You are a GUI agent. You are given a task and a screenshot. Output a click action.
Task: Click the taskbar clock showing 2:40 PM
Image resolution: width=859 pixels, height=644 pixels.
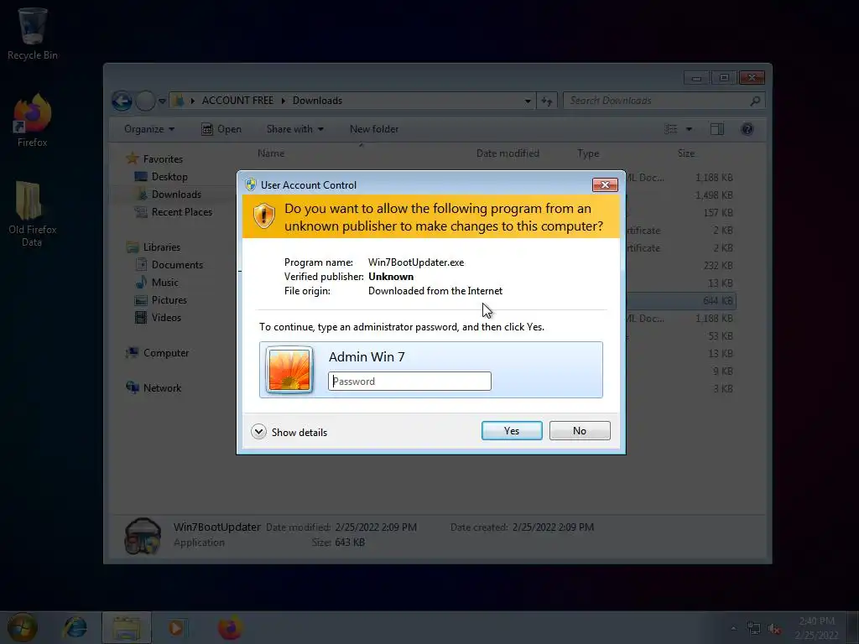816,627
